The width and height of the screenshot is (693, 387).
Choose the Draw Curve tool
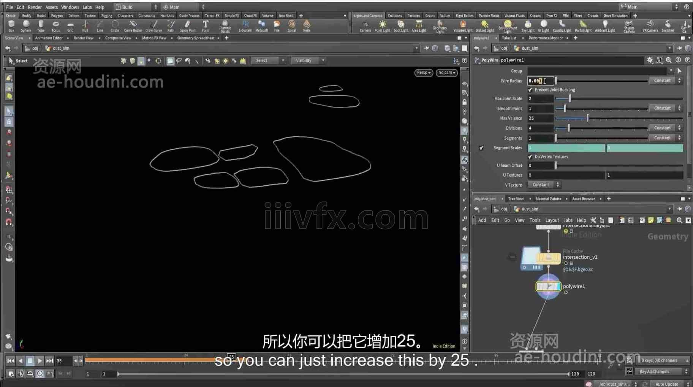point(153,26)
